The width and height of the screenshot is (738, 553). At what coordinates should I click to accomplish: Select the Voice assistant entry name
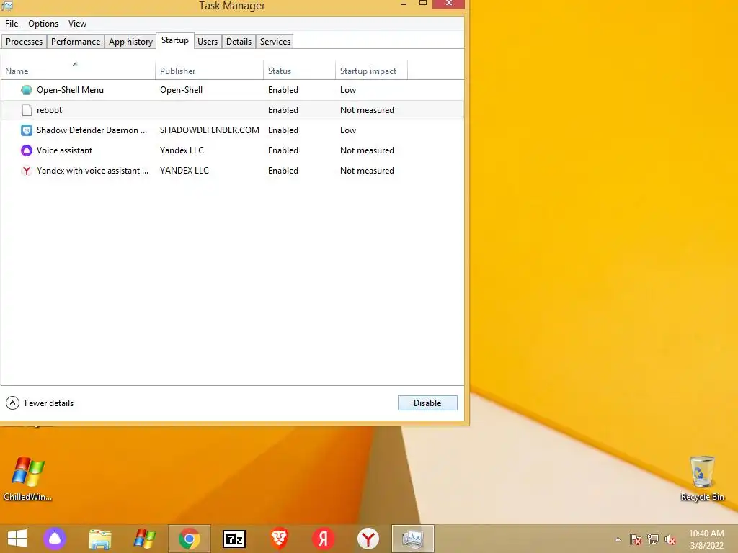(64, 150)
